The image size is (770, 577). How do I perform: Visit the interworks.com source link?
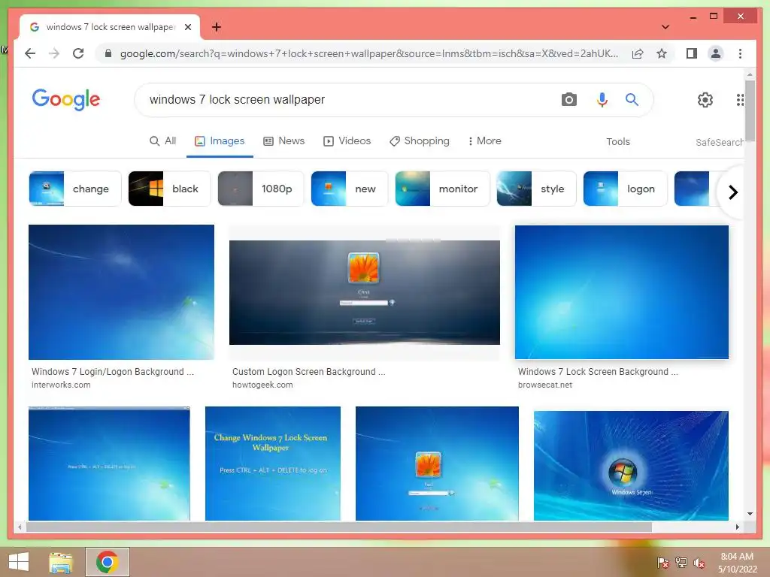click(x=61, y=385)
